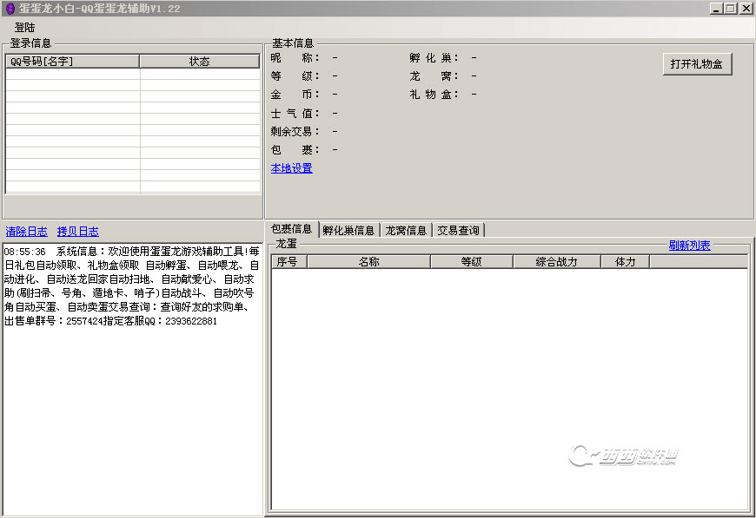Switch to the 包裹信息 tab
Viewport: 756px width, 518px height.
[292, 229]
